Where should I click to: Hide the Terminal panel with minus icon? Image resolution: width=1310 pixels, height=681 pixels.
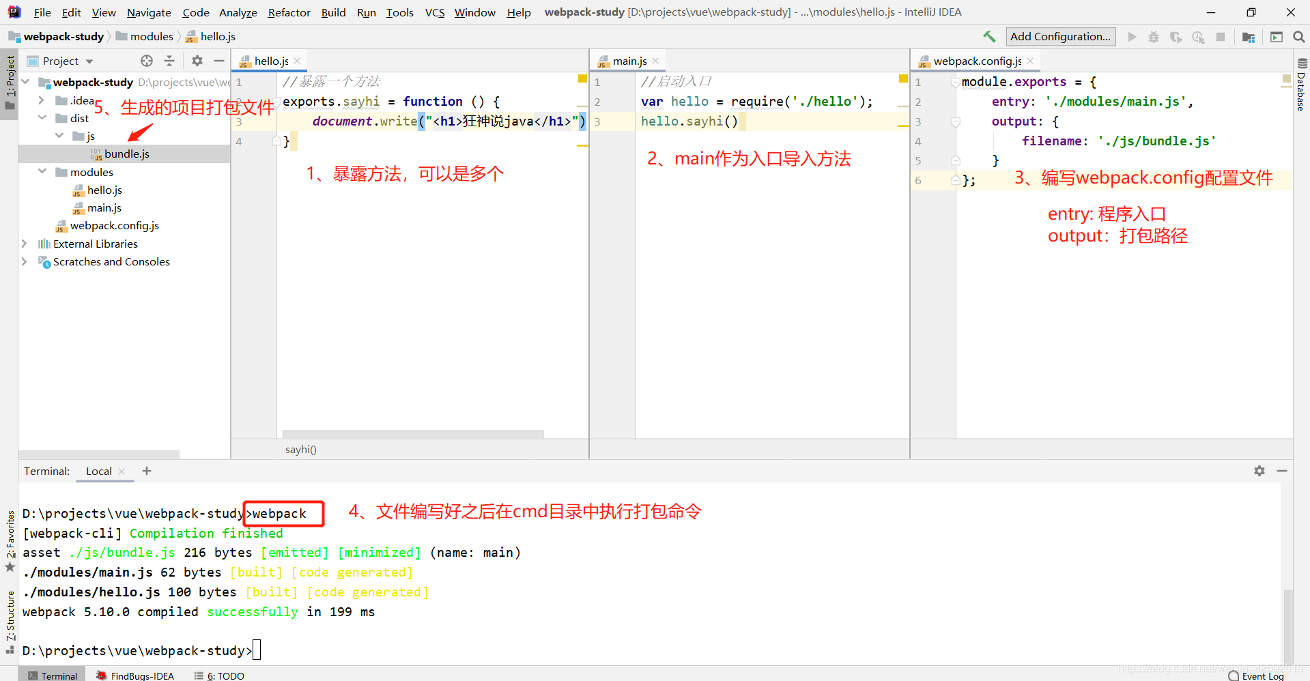pyautogui.click(x=1282, y=471)
